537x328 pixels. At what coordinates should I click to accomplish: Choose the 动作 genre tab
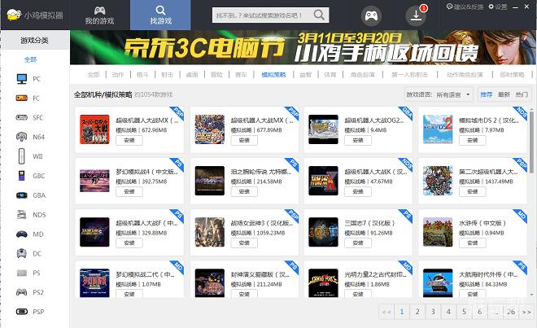click(118, 74)
